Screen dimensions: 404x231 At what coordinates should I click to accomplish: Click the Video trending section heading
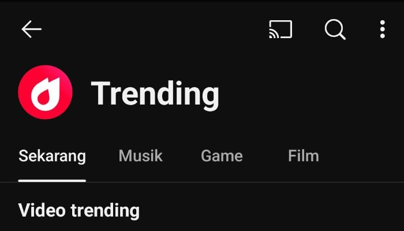click(x=79, y=210)
